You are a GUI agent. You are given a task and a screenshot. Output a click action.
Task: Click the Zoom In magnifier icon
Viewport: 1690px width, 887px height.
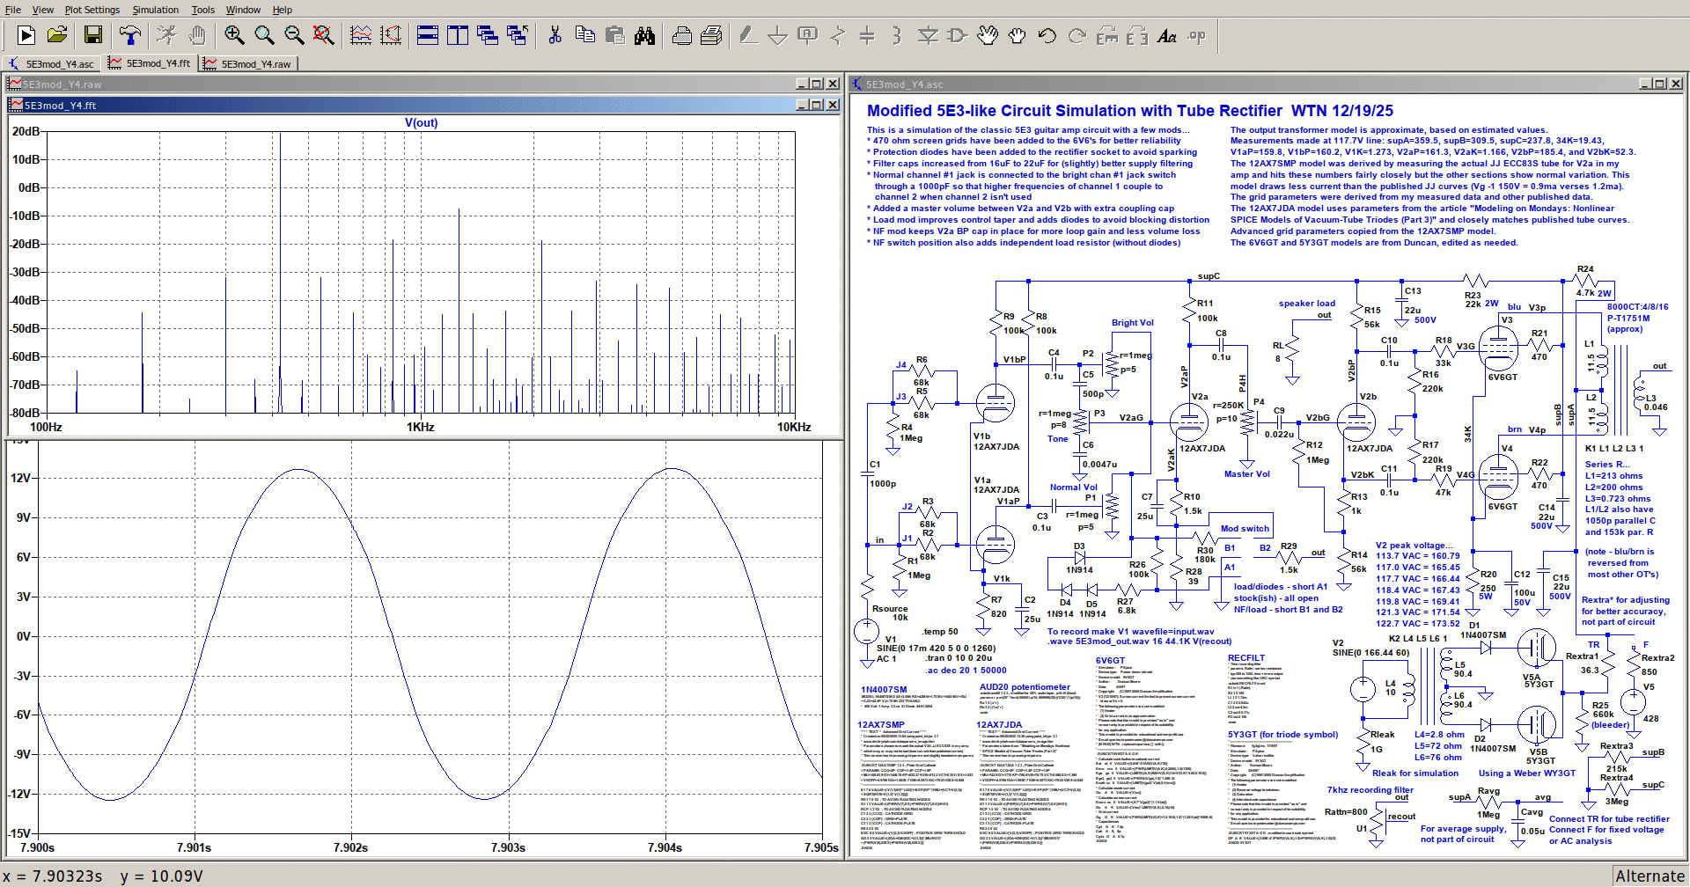tap(234, 35)
